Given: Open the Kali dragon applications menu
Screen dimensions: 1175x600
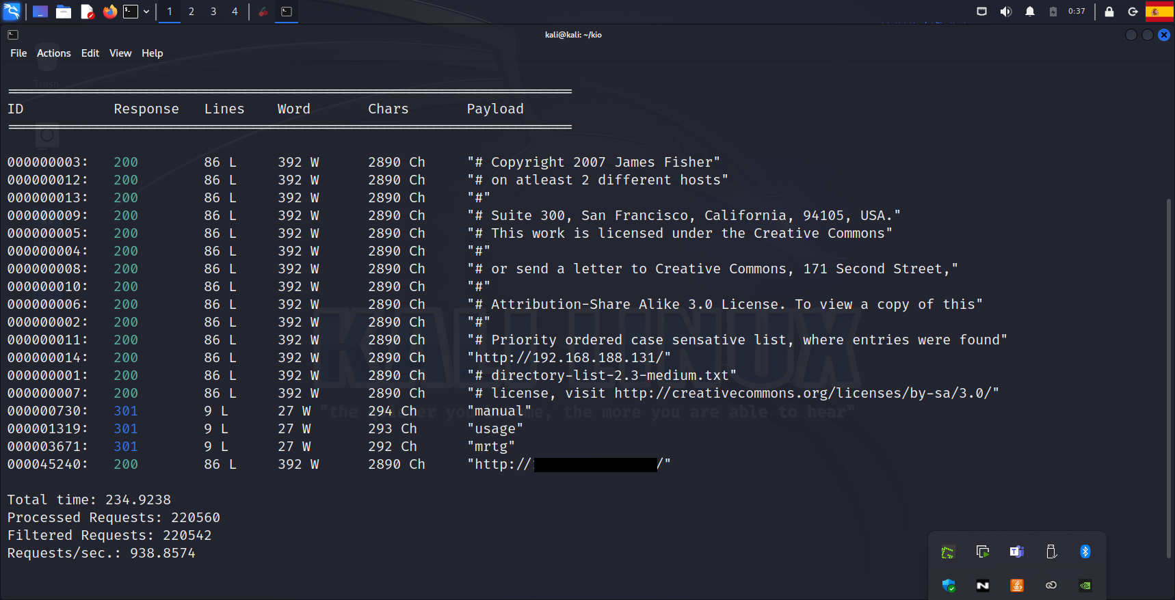Looking at the screenshot, I should pos(12,12).
